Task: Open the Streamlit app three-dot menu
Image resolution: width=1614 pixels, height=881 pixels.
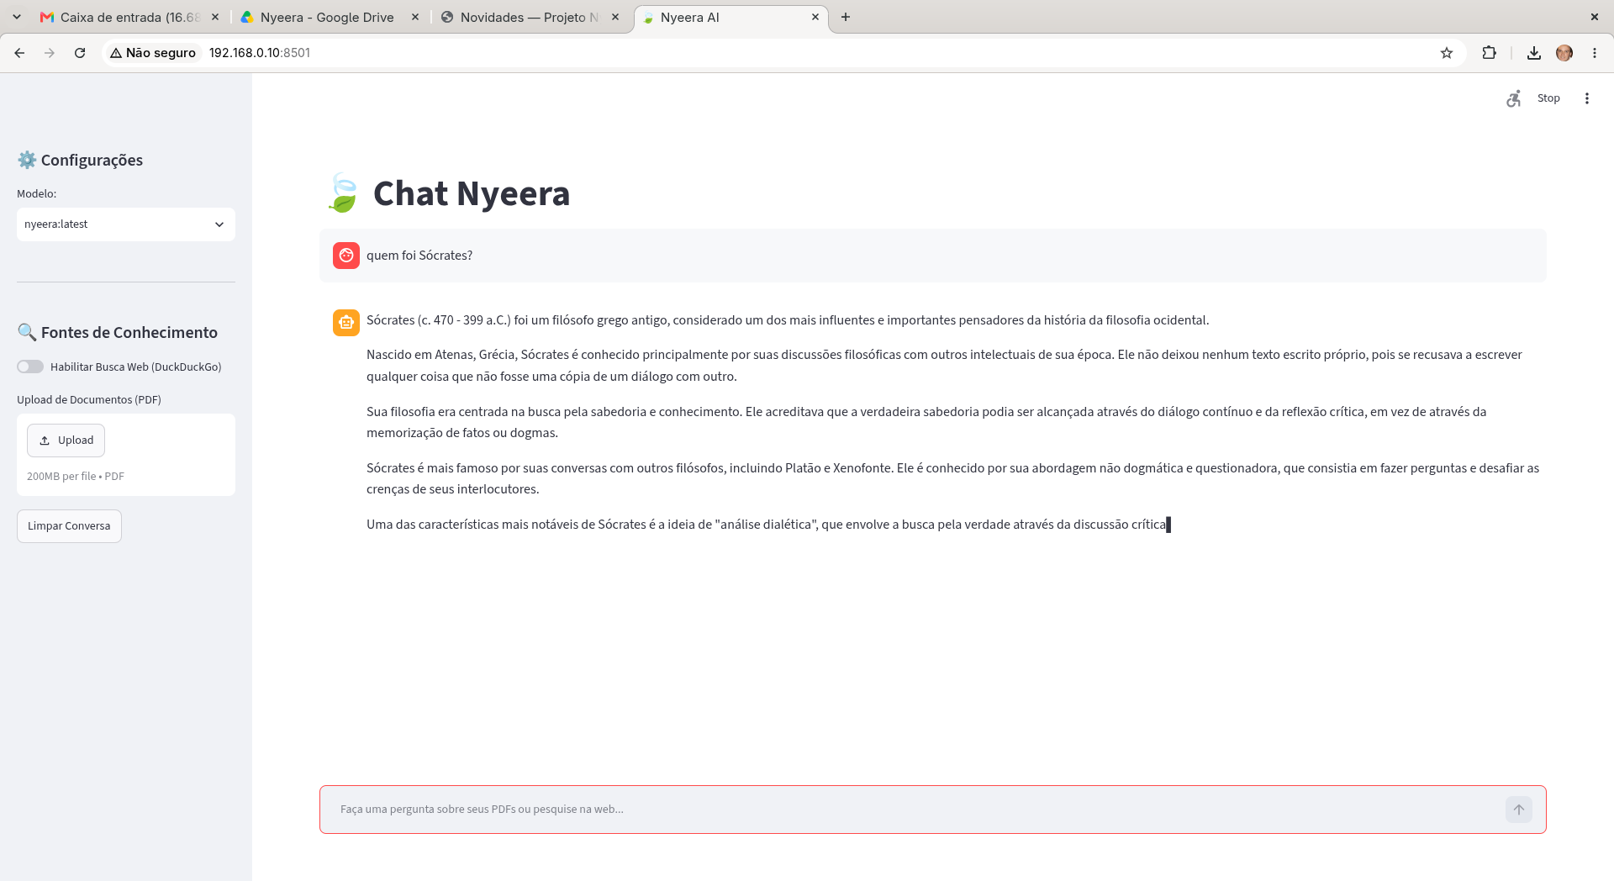Action: click(x=1587, y=98)
